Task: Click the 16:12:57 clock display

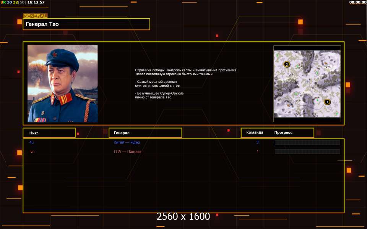Action: click(36, 2)
